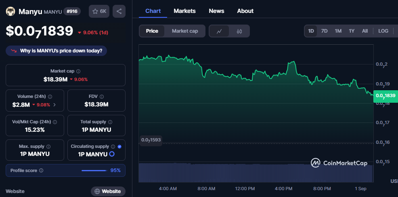The height and width of the screenshot is (197, 398).
Task: Select the candlestick chart icon
Action: 239,31
